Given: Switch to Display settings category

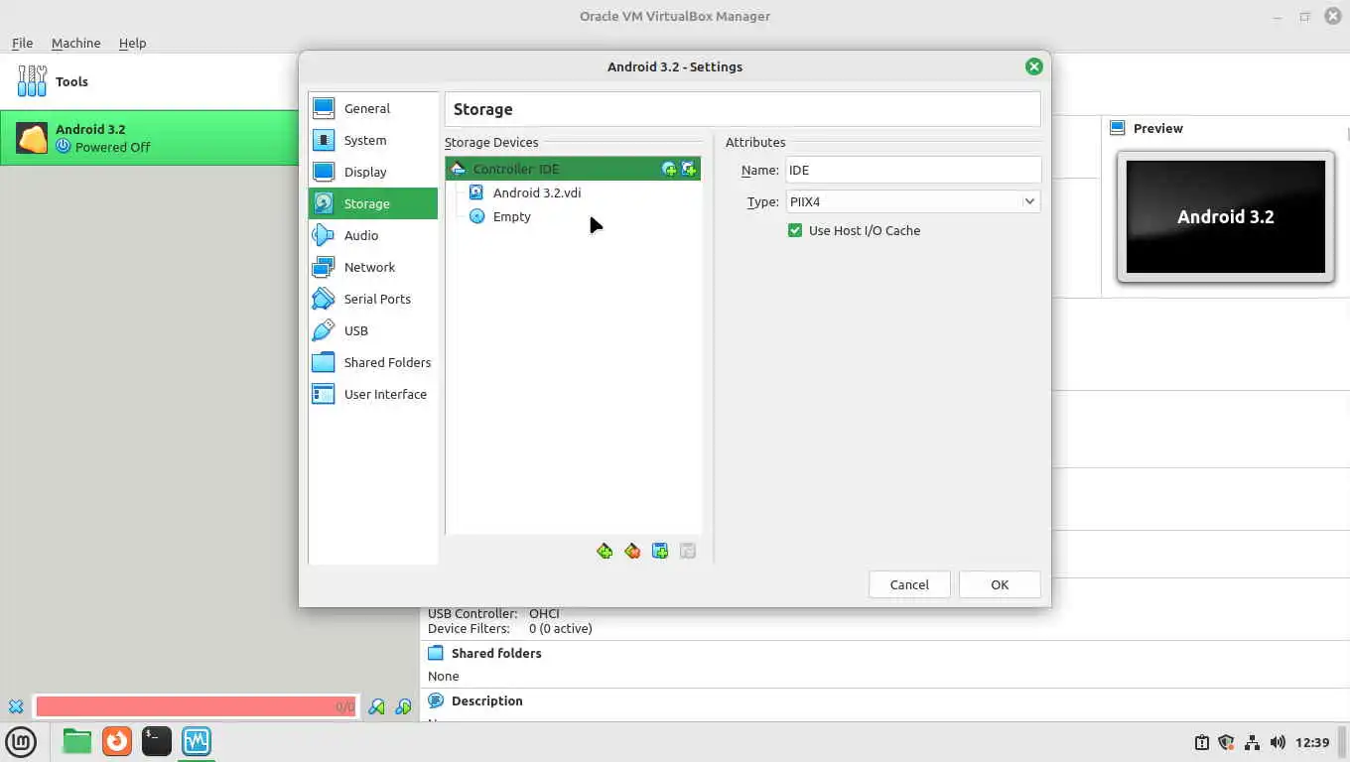Looking at the screenshot, I should [372, 172].
